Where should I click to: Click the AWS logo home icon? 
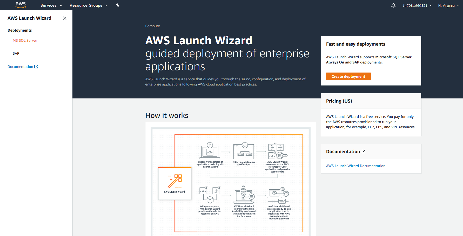(21, 5)
